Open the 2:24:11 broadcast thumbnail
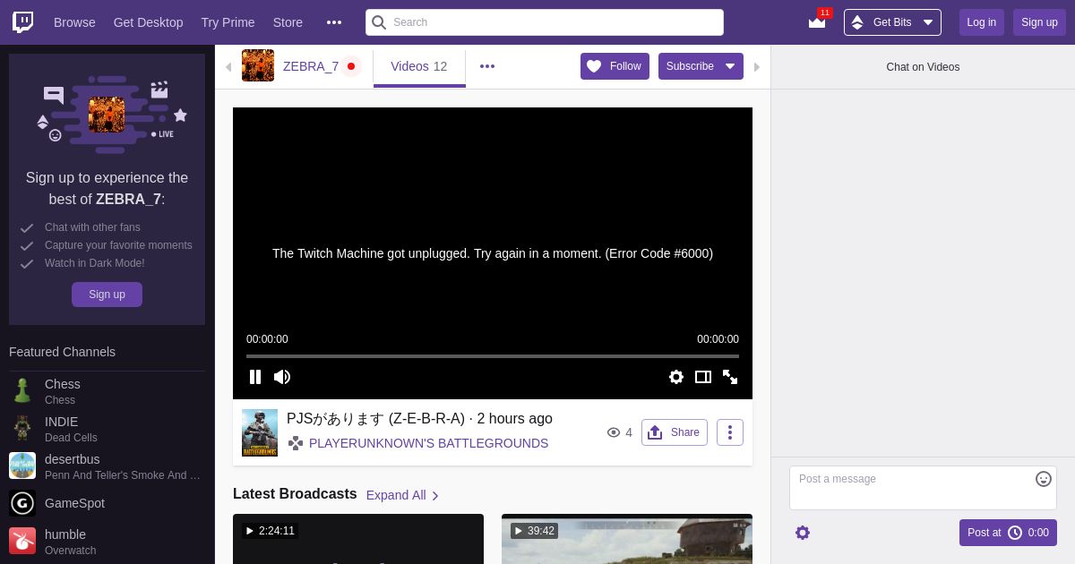This screenshot has height=564, width=1075. pos(358,539)
